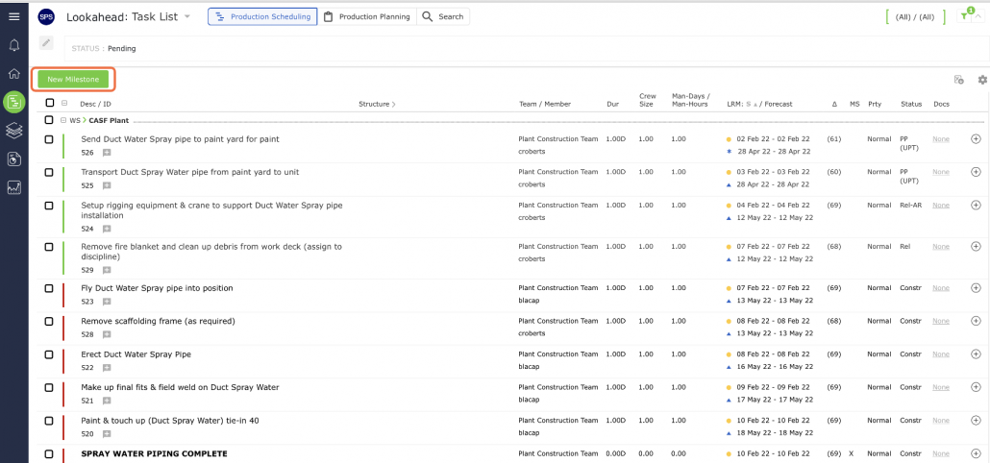Open Docs None link for task 525
Screen dimensions: 990x463
point(941,172)
